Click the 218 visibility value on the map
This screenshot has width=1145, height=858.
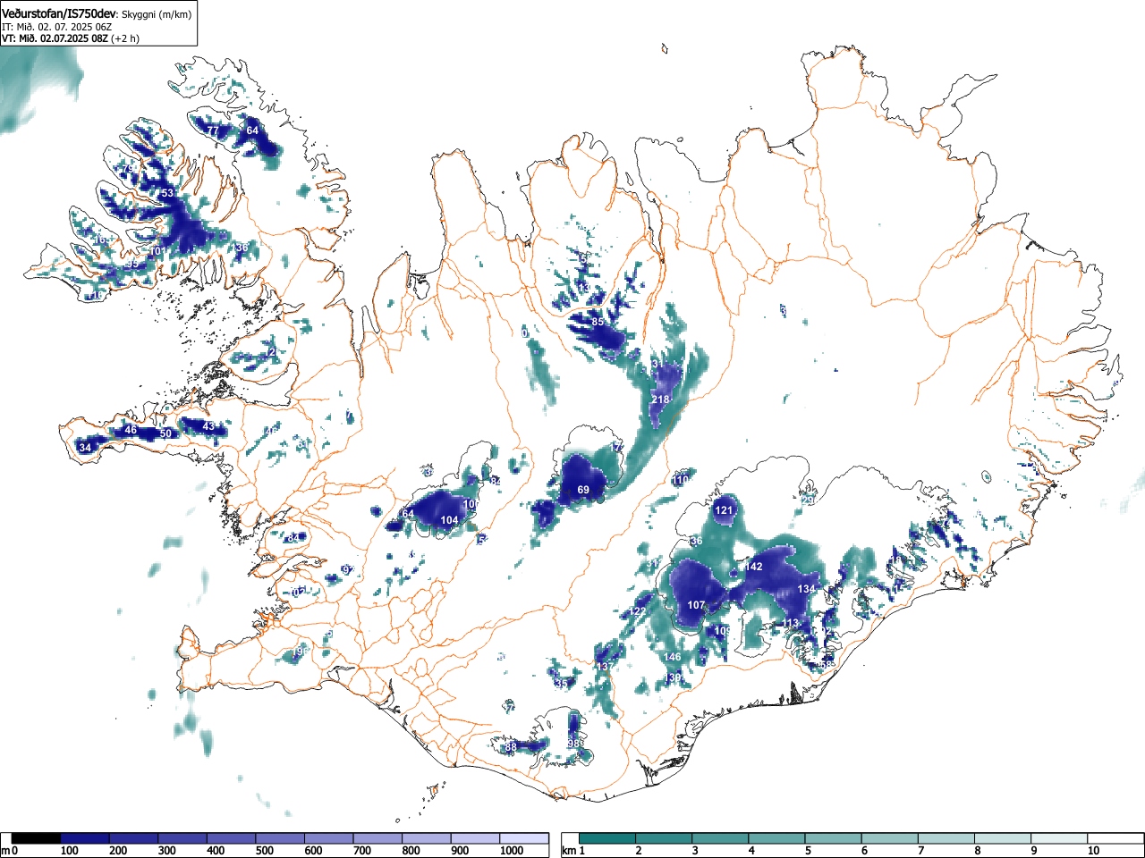coord(661,400)
